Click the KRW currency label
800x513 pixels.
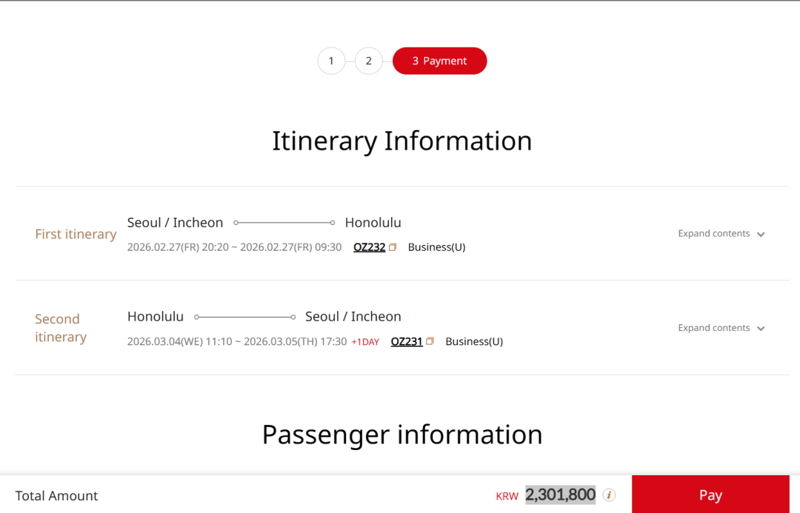507,496
